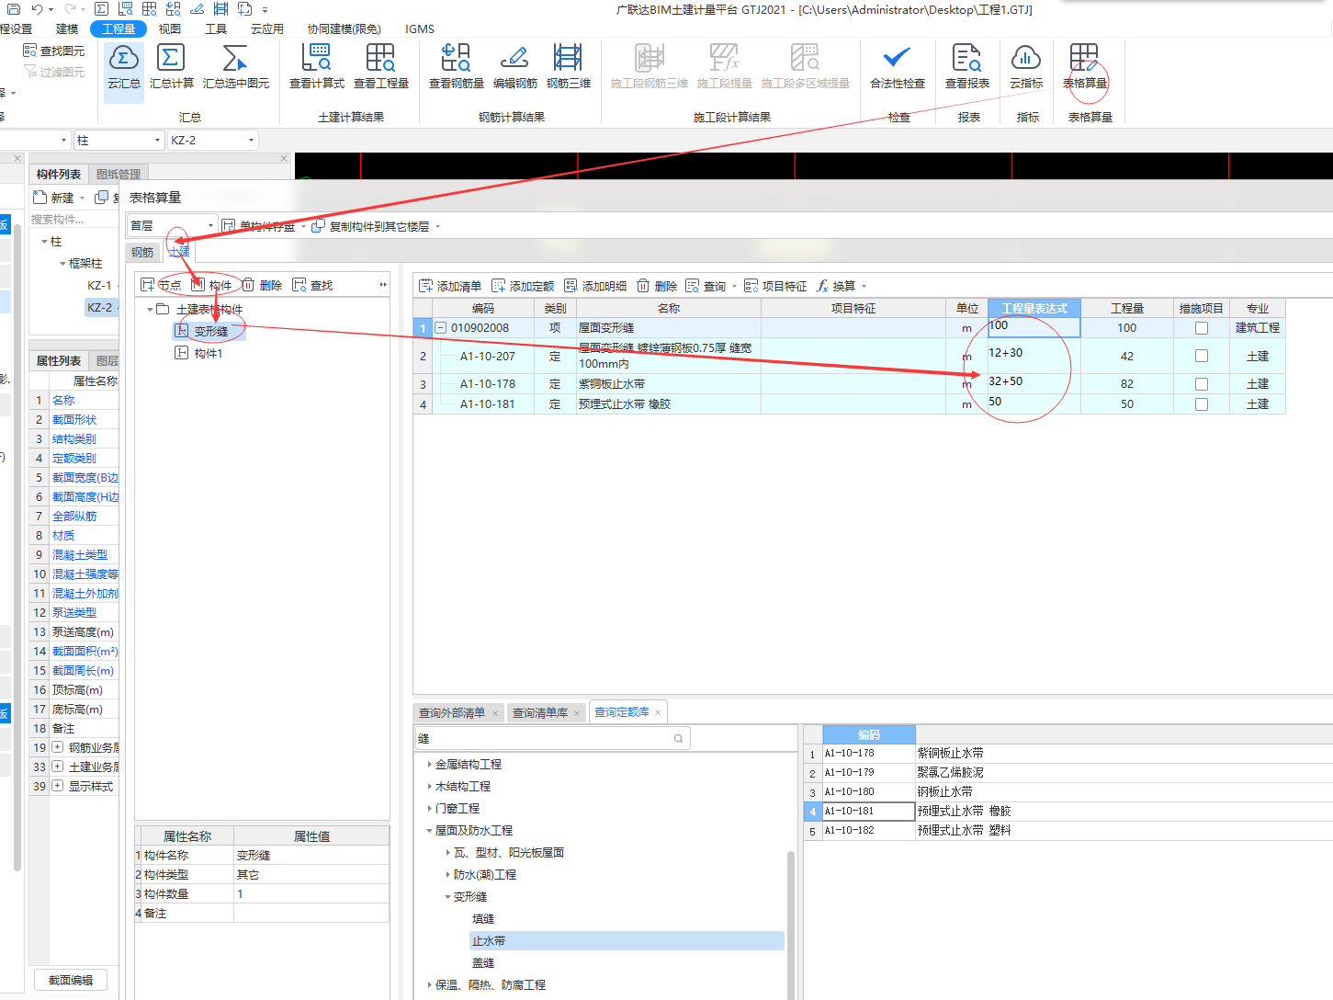Collapse the 框架柱 tree node
Viewport: 1333px width, 1000px height.
pyautogui.click(x=62, y=264)
